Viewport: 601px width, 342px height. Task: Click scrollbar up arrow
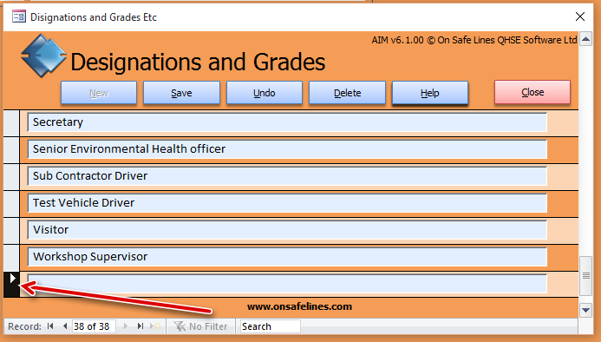(585, 39)
